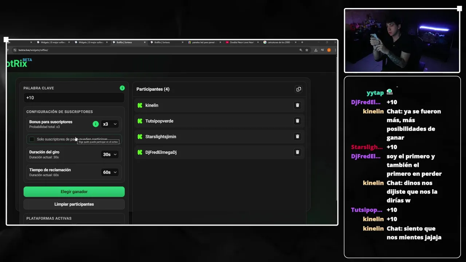Click the webcam feed thumbnail
466x262 pixels.
(402, 40)
